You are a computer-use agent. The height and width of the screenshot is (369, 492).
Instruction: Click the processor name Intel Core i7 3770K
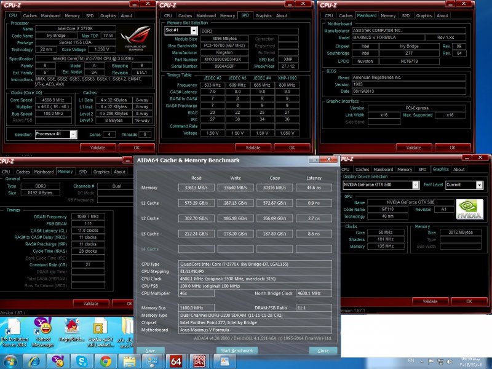(x=75, y=28)
